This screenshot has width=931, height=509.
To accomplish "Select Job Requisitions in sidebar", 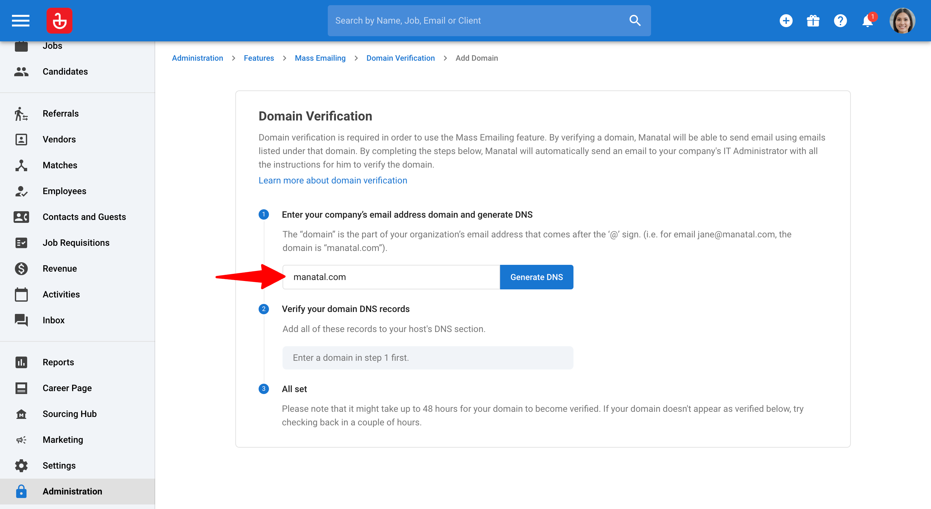I will 77,243.
